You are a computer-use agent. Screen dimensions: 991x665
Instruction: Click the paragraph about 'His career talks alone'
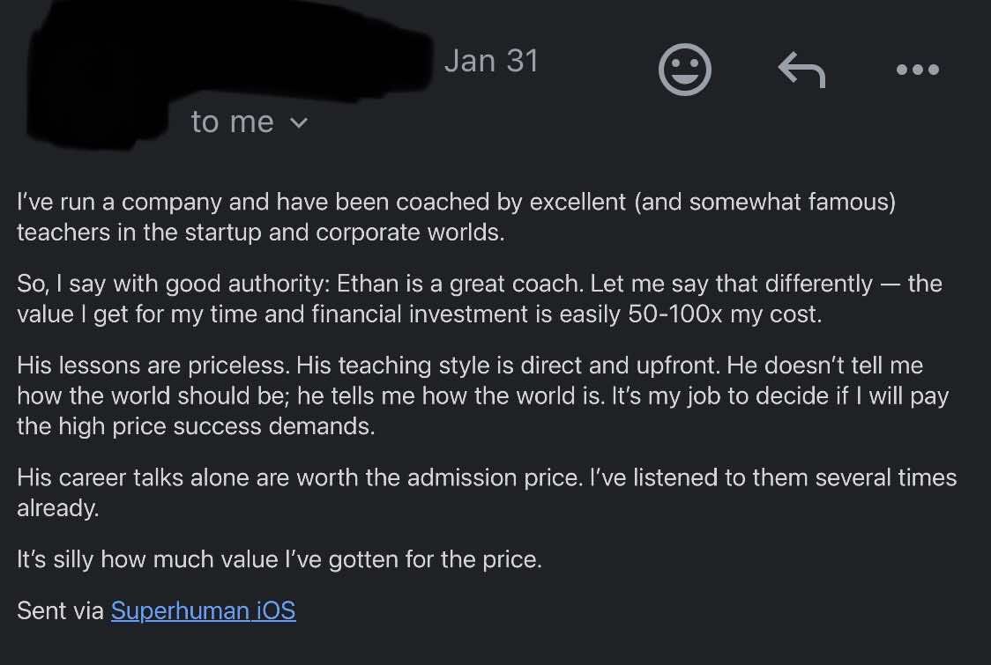(x=487, y=492)
